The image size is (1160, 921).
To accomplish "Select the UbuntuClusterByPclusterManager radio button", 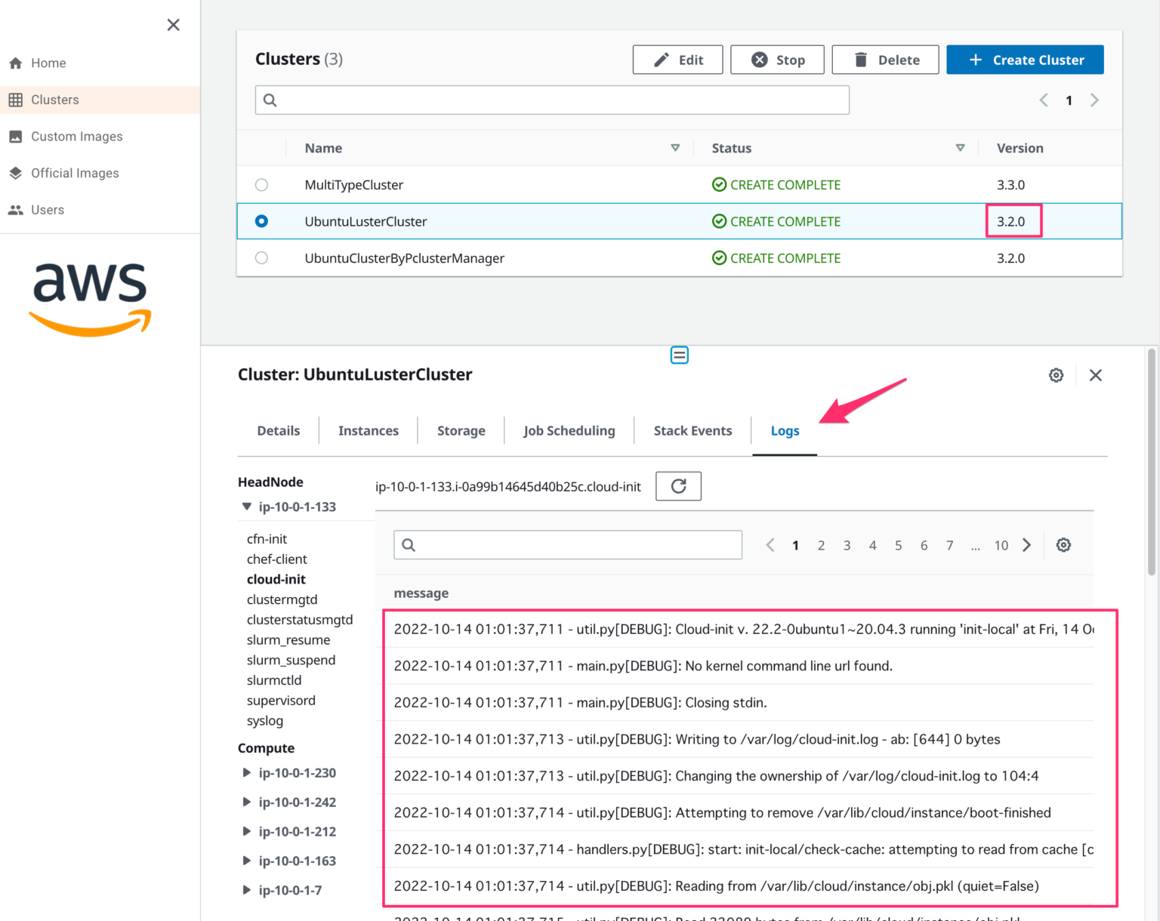I will (x=261, y=257).
